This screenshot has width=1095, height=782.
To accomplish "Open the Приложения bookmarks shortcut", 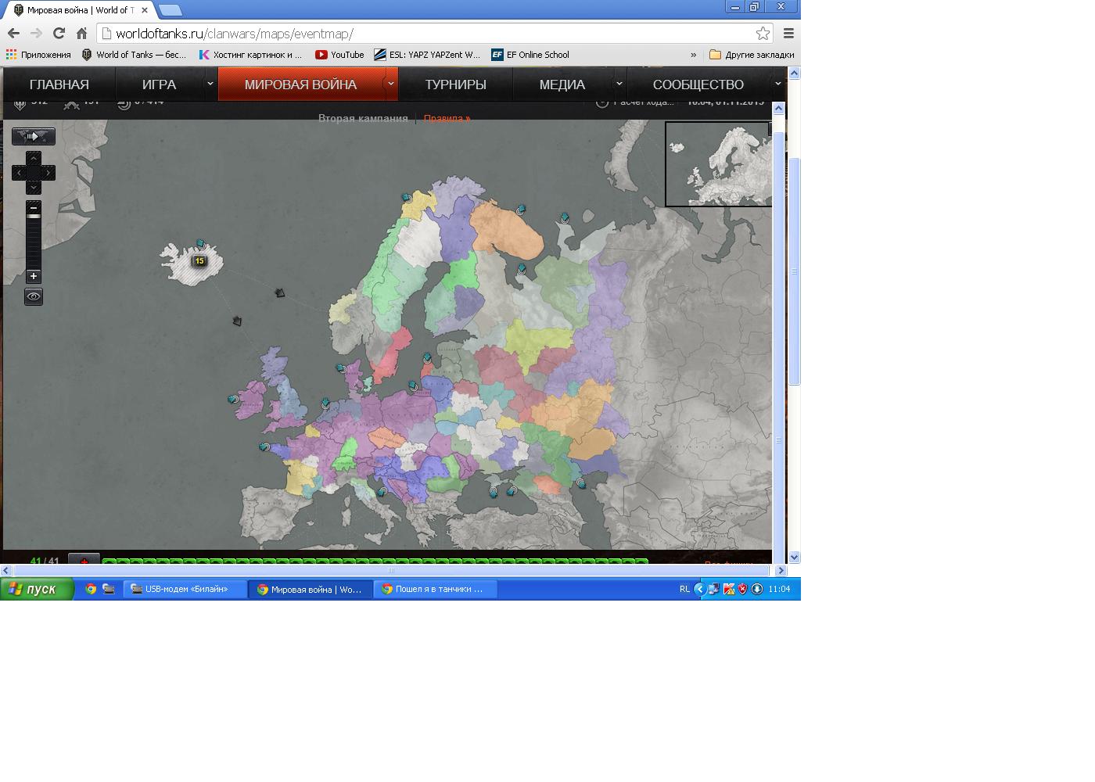I will coord(38,55).
